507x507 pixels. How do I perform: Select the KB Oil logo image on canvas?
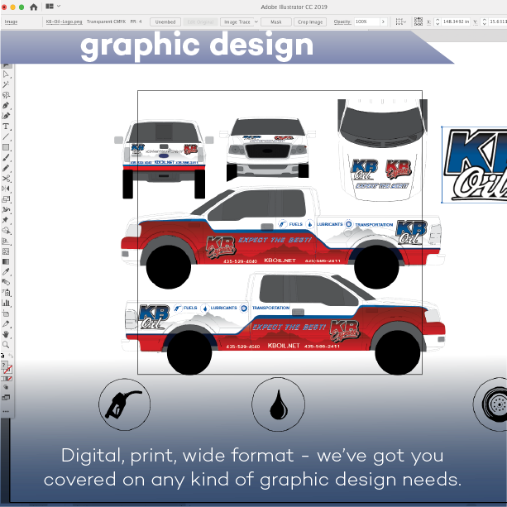475,165
